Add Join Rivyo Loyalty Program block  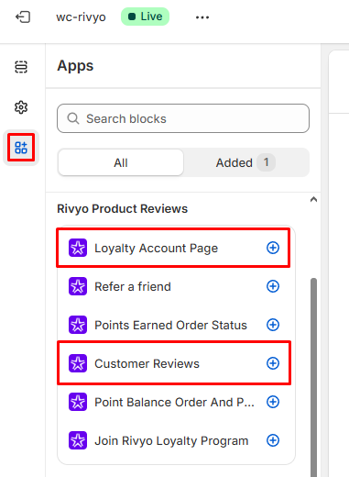click(x=273, y=440)
